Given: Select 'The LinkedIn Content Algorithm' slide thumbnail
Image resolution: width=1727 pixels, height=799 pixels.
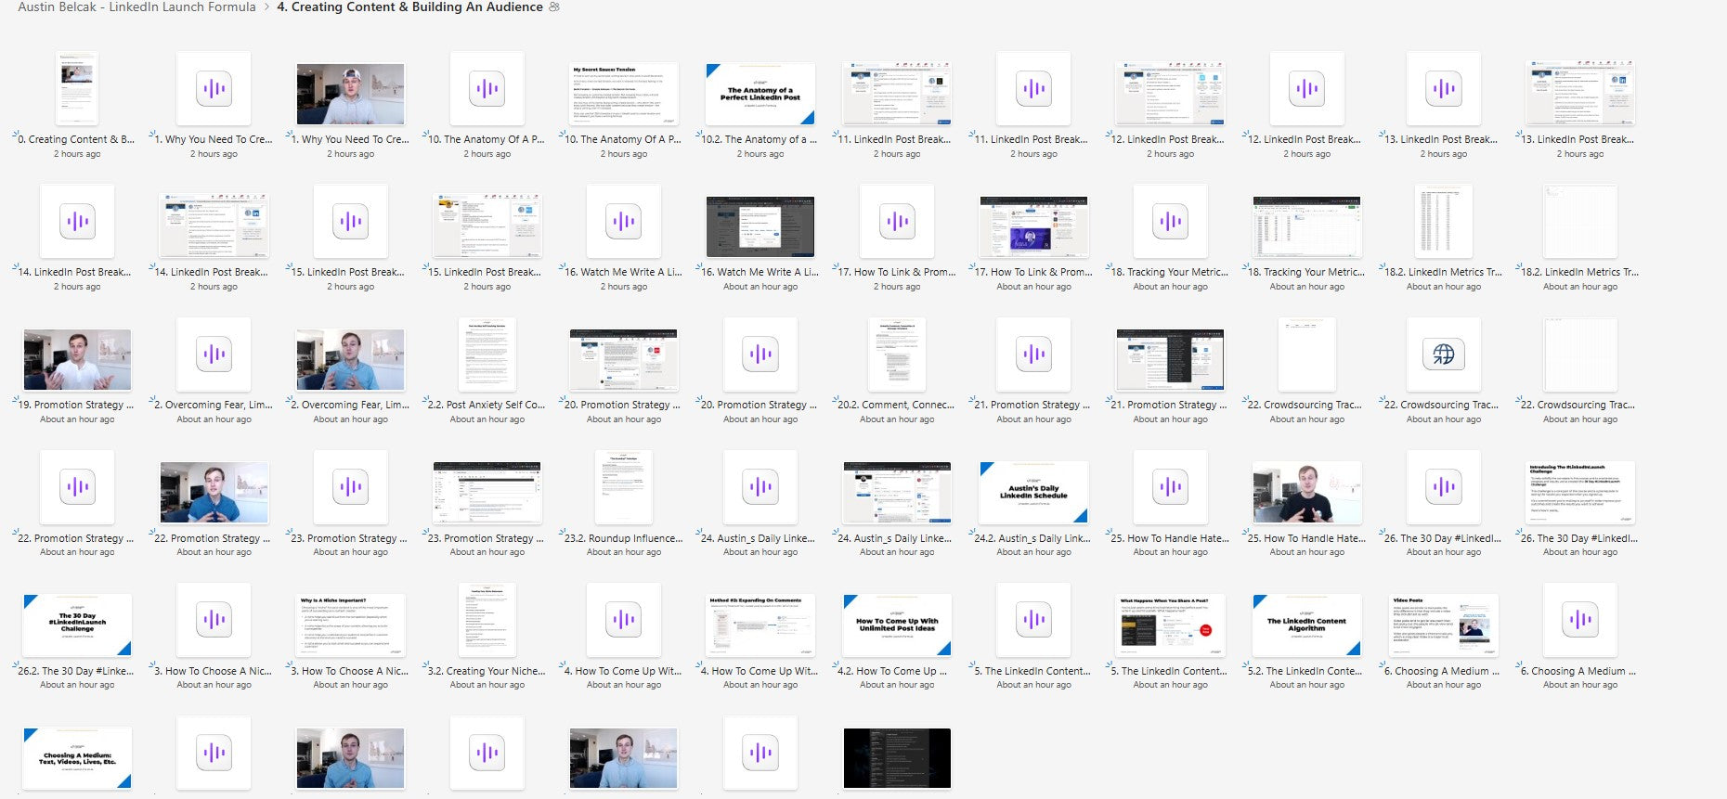Looking at the screenshot, I should pos(1305,625).
